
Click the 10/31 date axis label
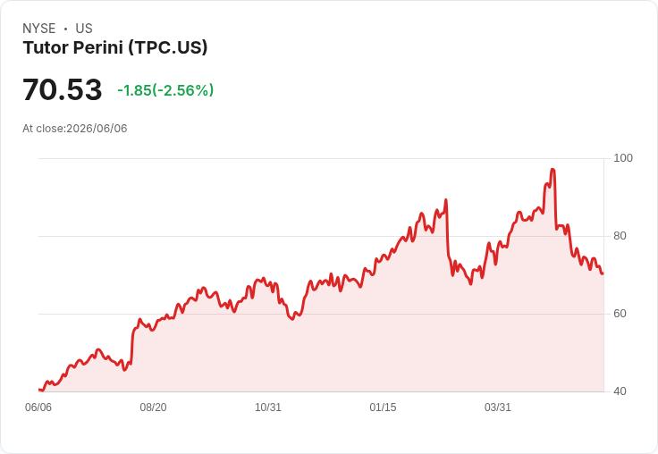268,408
